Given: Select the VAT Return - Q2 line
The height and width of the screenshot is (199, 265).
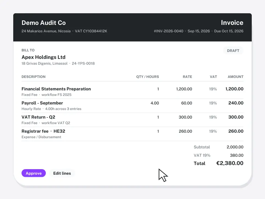Looking at the screenshot, I should click(38, 117).
